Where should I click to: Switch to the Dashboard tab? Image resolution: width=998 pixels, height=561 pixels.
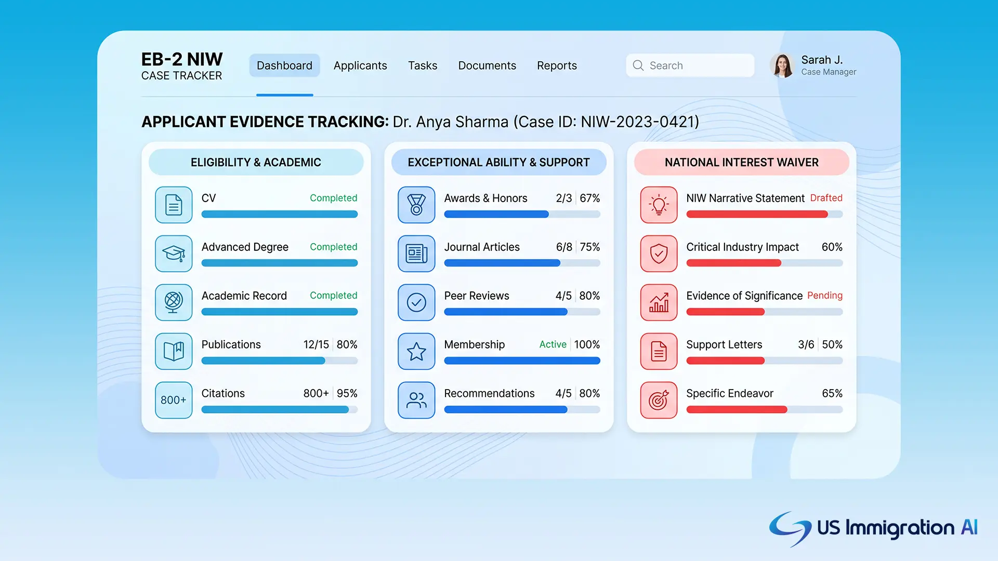(284, 65)
